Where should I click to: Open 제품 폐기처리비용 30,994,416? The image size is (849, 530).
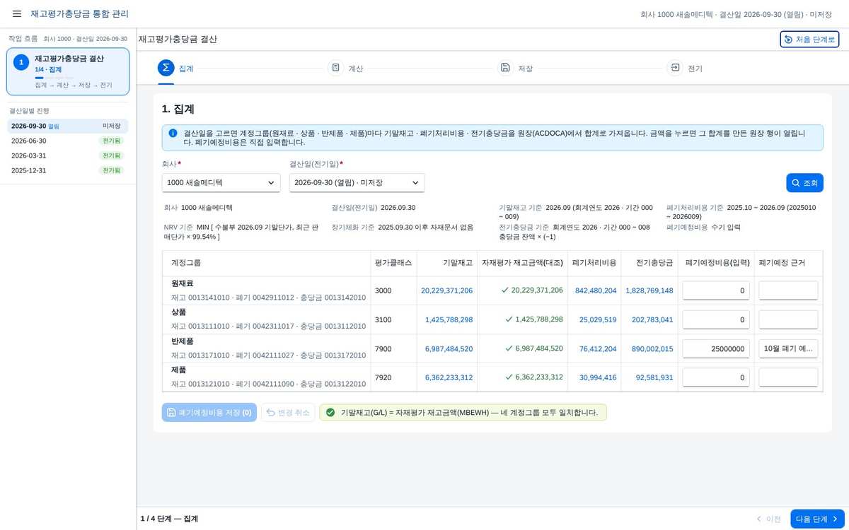point(598,377)
